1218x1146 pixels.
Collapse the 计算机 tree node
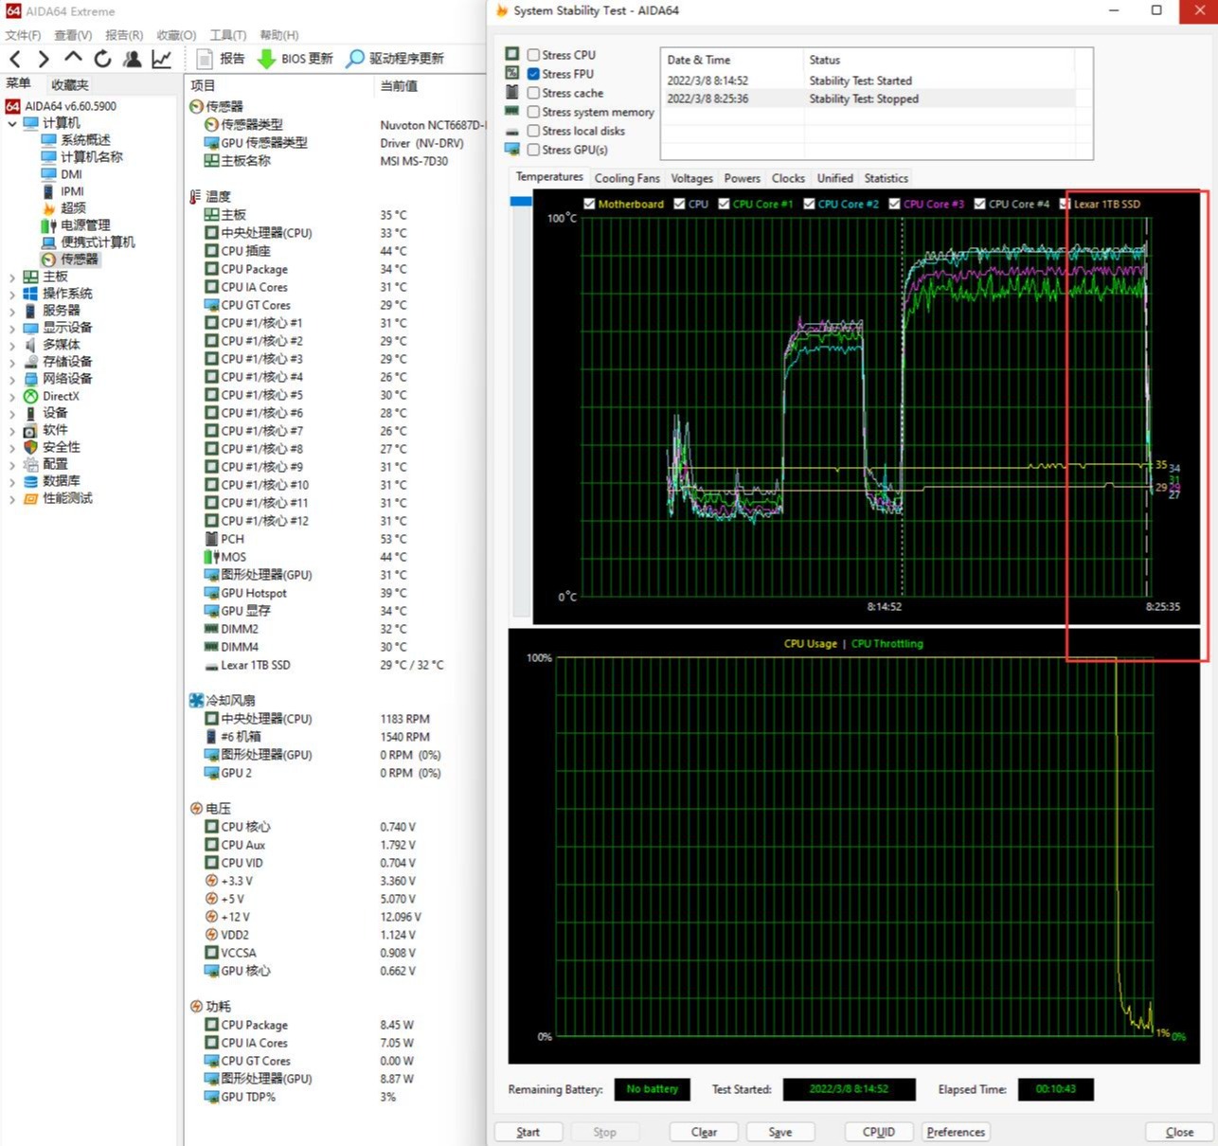tap(12, 123)
